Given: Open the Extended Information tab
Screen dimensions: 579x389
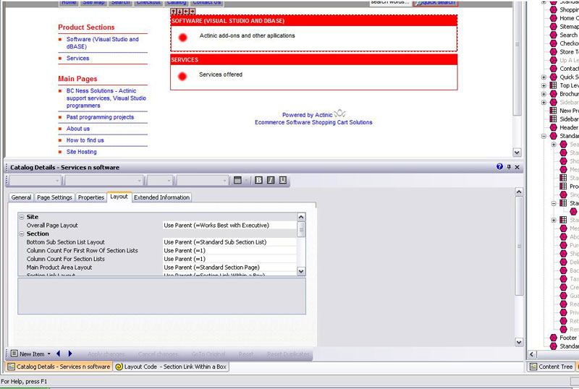Looking at the screenshot, I should coord(161,197).
